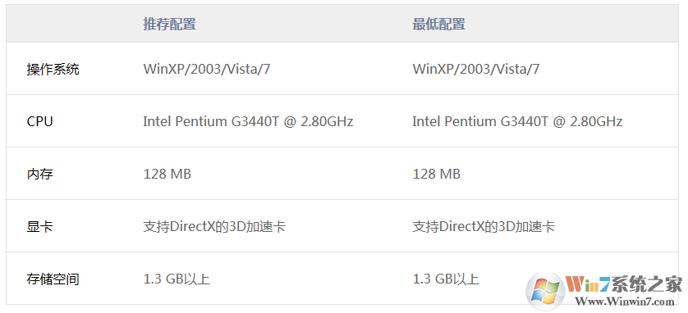Click minimum 1.3 GB以上 storage cell
This screenshot has width=688, height=313.
click(446, 279)
